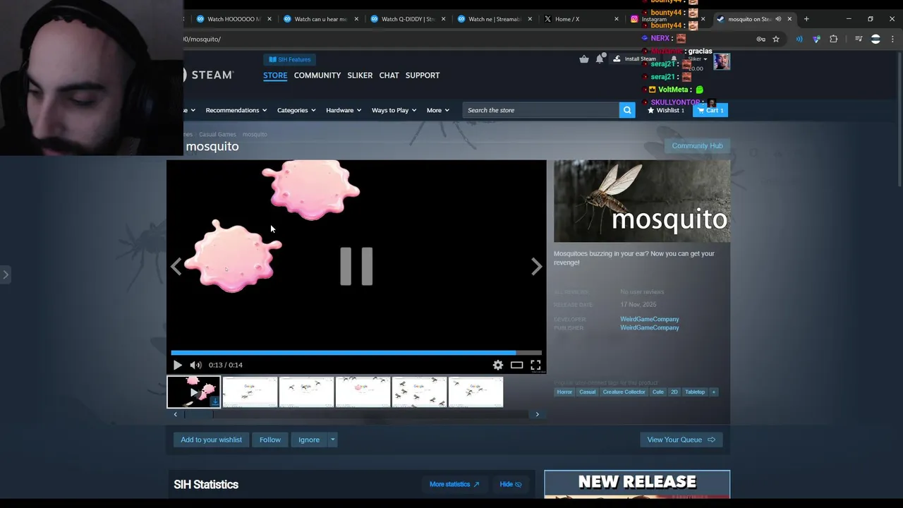Click the store search magnifier button
The image size is (903, 508).
pyautogui.click(x=627, y=110)
